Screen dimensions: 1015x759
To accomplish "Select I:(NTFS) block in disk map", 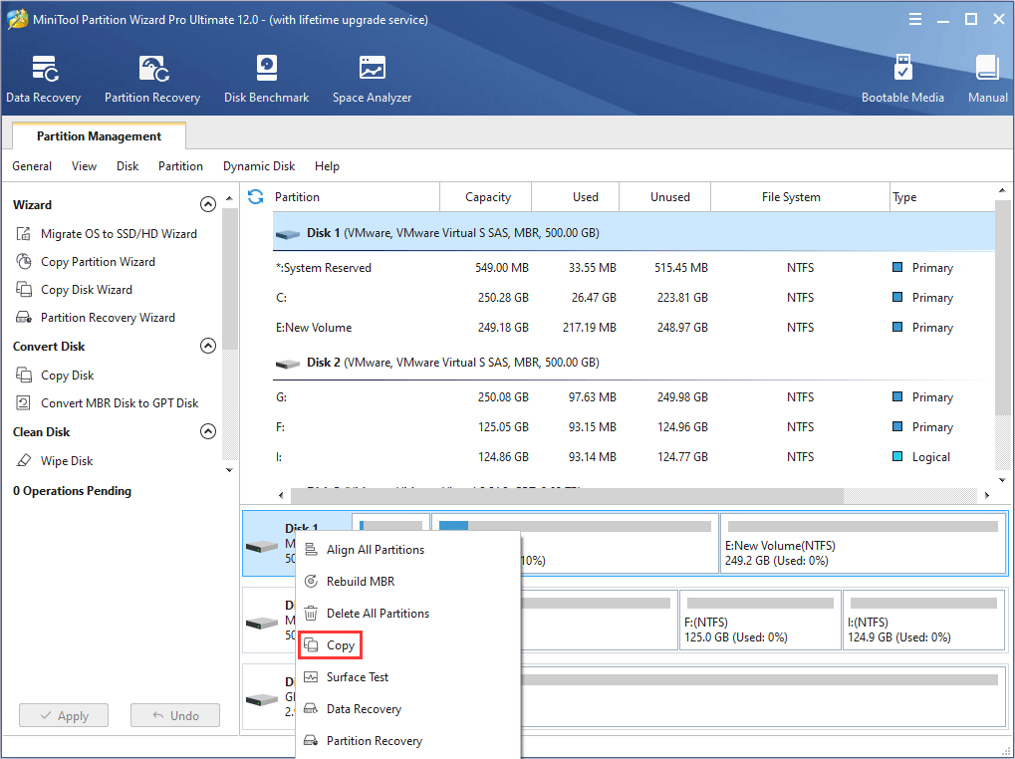I will 923,620.
